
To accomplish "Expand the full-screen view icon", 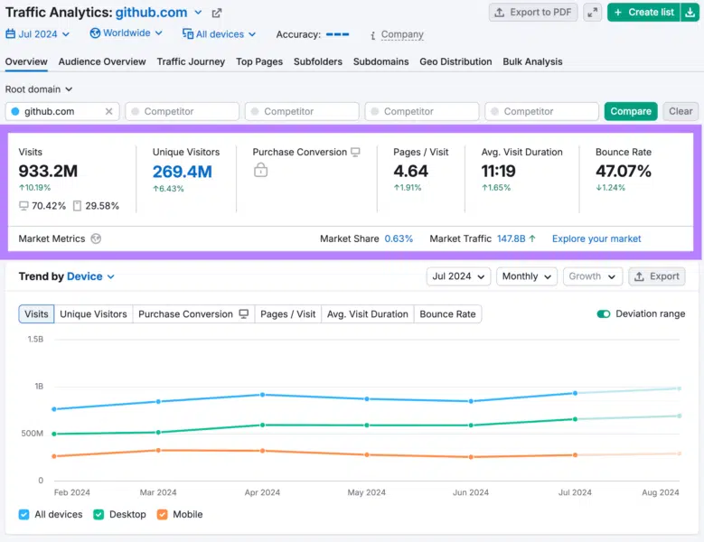I will tap(593, 13).
